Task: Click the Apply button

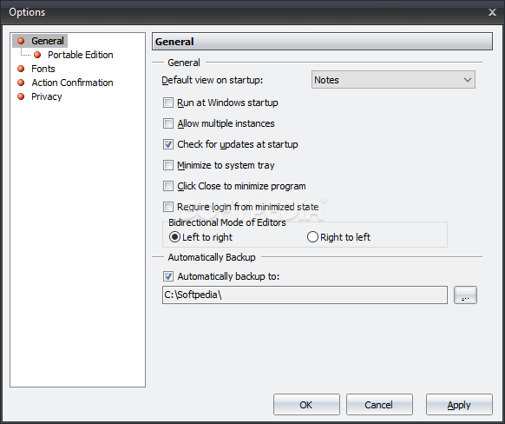Action: pos(459,404)
